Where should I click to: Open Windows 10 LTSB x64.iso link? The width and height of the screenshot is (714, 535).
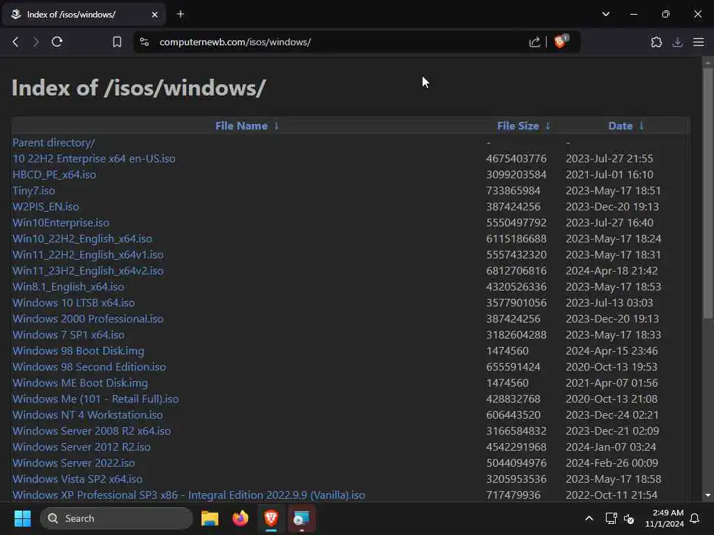point(73,302)
